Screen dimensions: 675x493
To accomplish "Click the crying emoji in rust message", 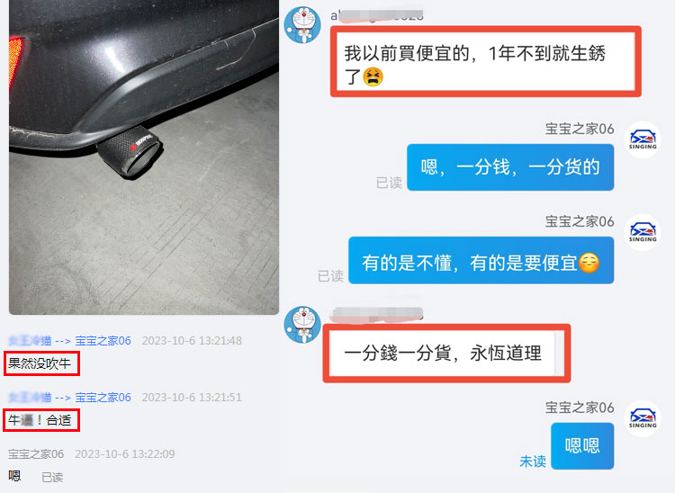I will (373, 77).
